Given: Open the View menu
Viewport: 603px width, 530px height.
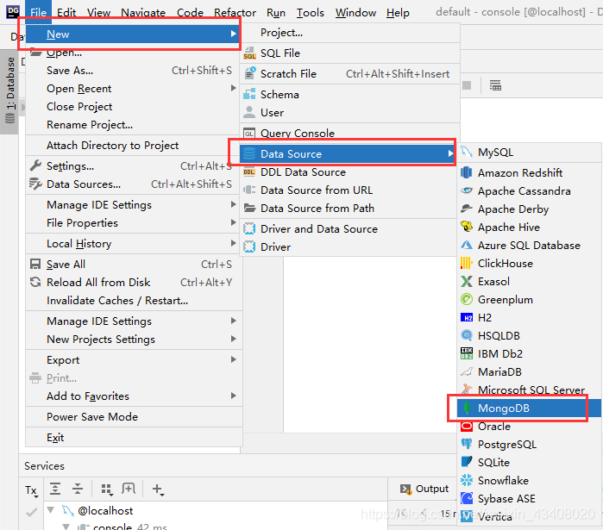Looking at the screenshot, I should [x=98, y=13].
